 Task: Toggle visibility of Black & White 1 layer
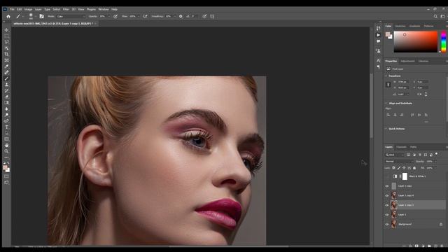point(387,176)
